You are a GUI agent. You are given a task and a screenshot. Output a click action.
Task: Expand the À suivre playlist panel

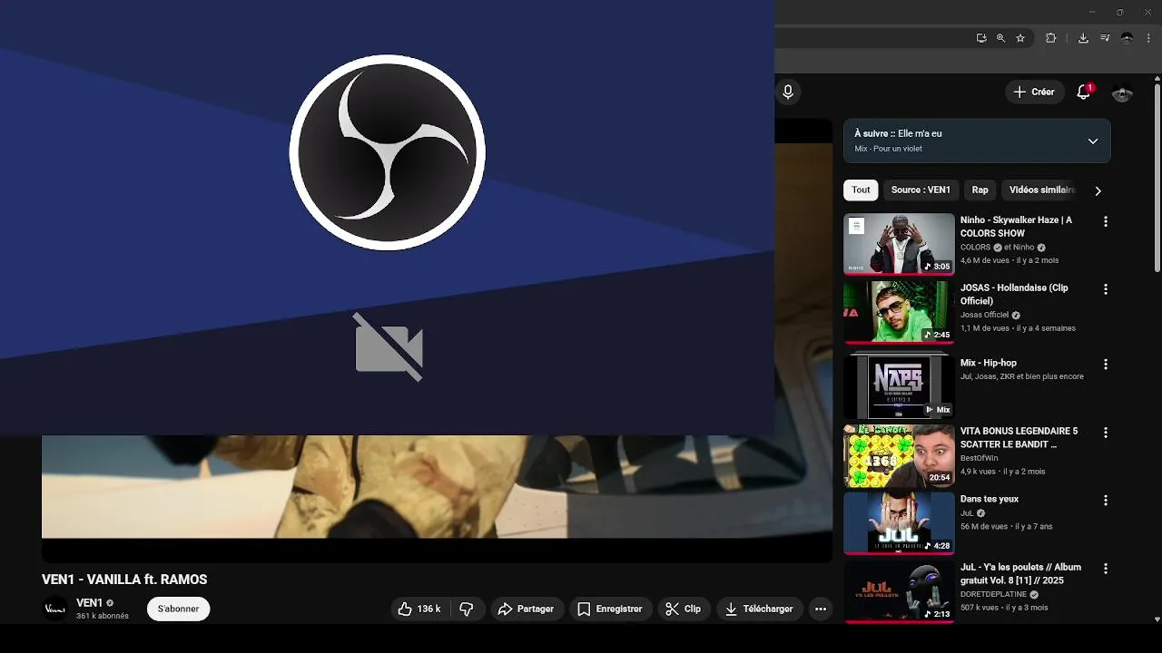coord(1093,141)
